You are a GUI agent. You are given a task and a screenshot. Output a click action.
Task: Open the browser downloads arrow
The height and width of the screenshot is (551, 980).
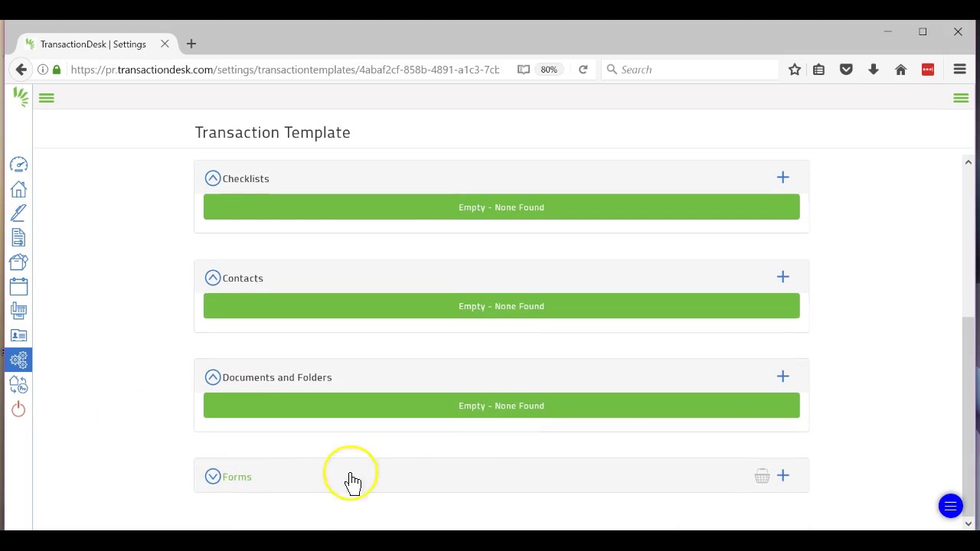pyautogui.click(x=873, y=70)
